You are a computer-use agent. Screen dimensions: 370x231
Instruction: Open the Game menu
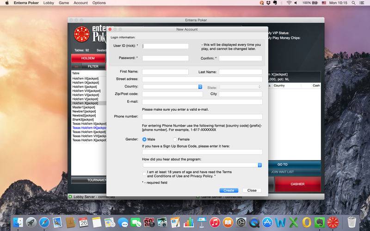point(64,3)
